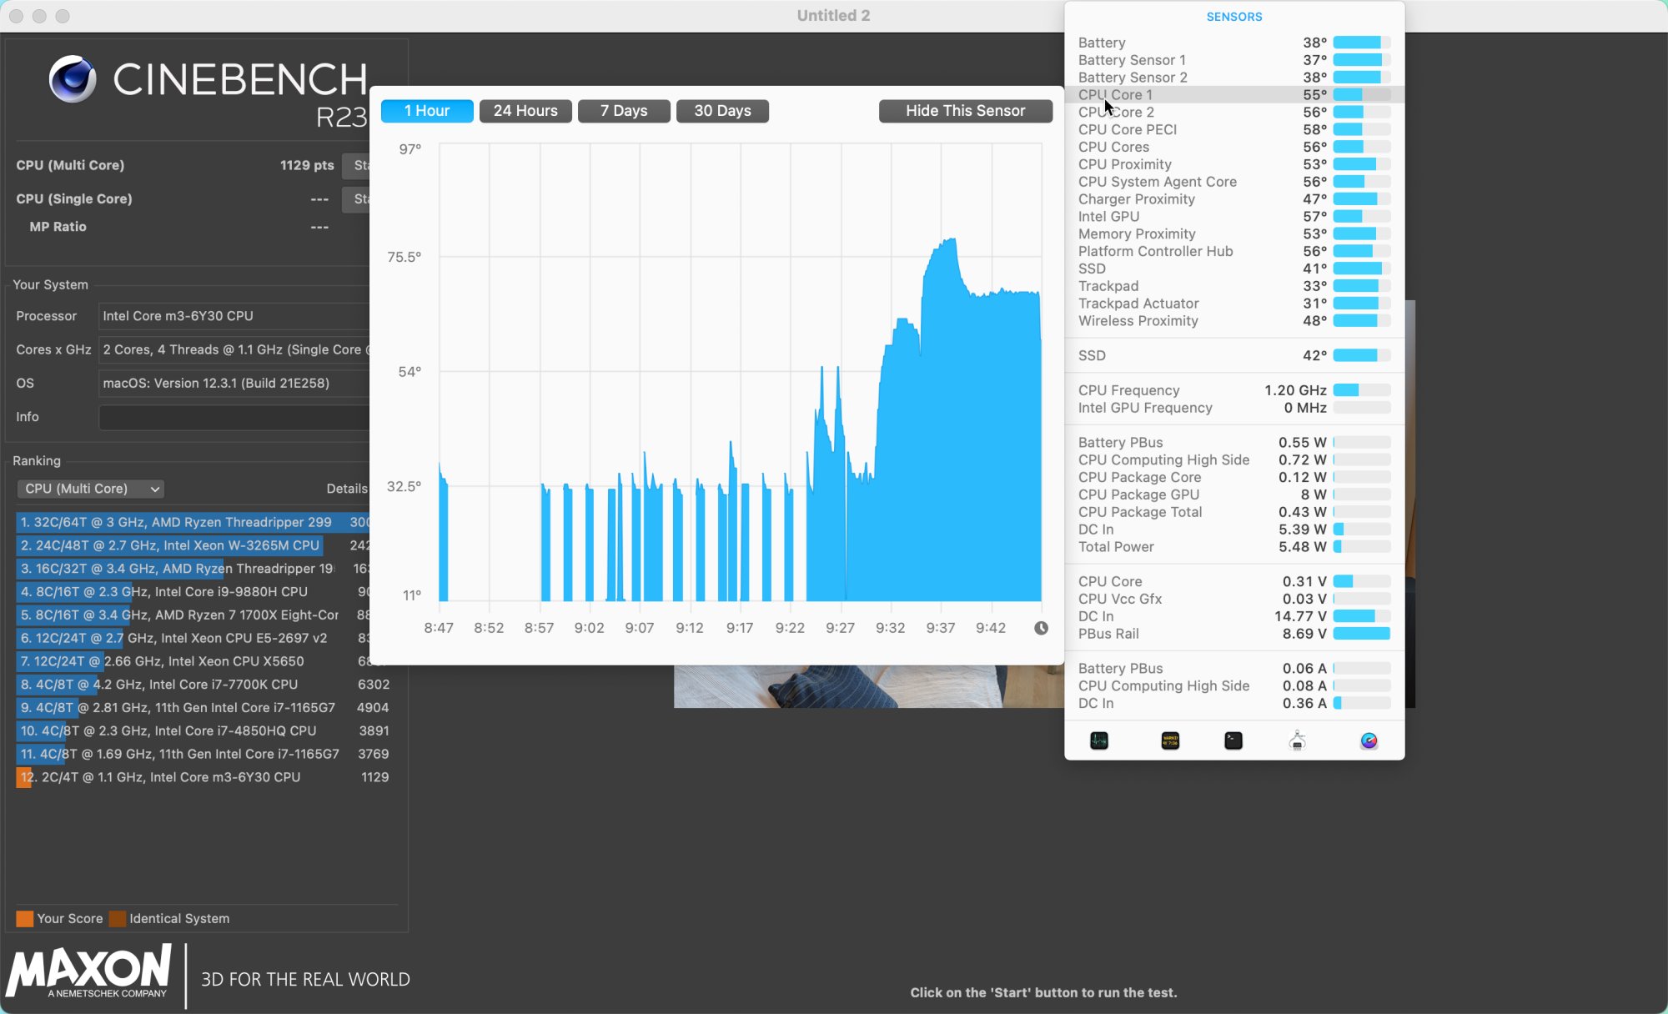Click the Cinebench sphere logo
Image resolution: width=1668 pixels, height=1014 pixels.
coord(73,79)
